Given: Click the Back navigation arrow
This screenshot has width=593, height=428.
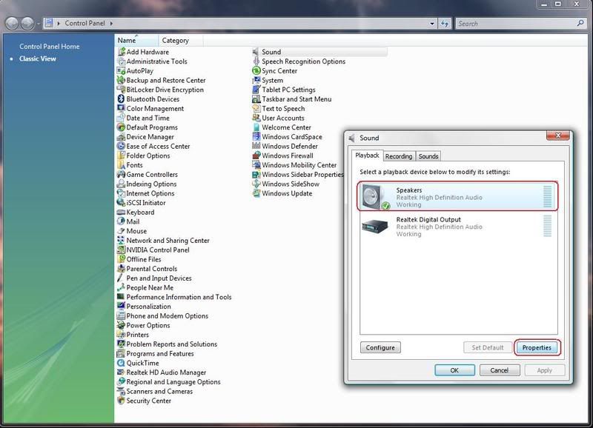Looking at the screenshot, I should pyautogui.click(x=12, y=24).
